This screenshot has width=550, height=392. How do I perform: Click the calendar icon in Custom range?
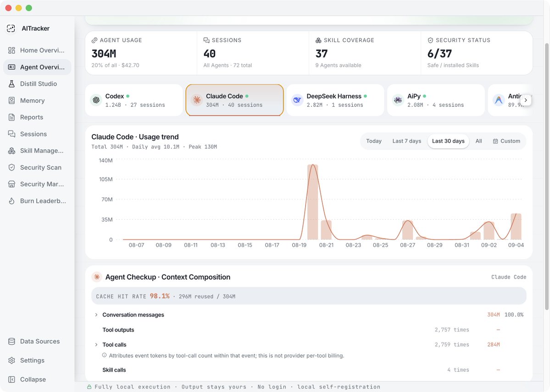[495, 141]
